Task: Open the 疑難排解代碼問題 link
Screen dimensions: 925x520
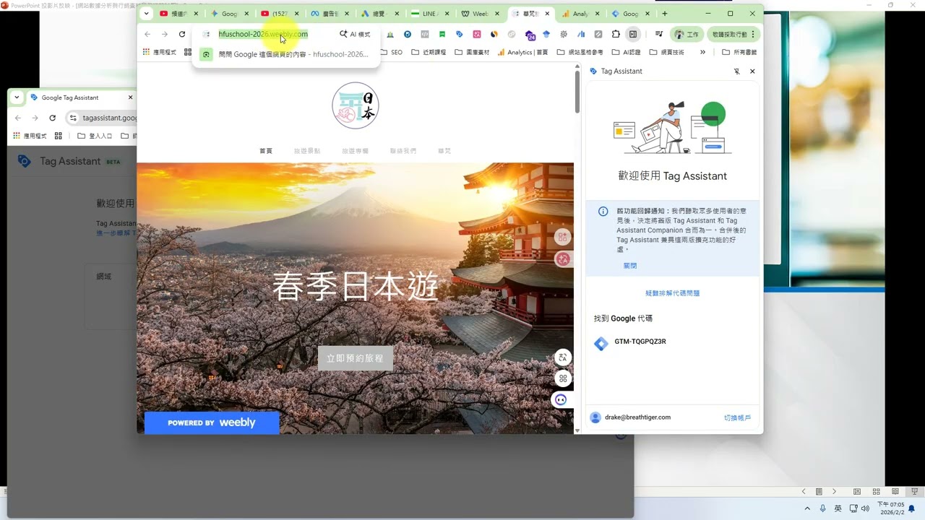Action: pos(673,293)
